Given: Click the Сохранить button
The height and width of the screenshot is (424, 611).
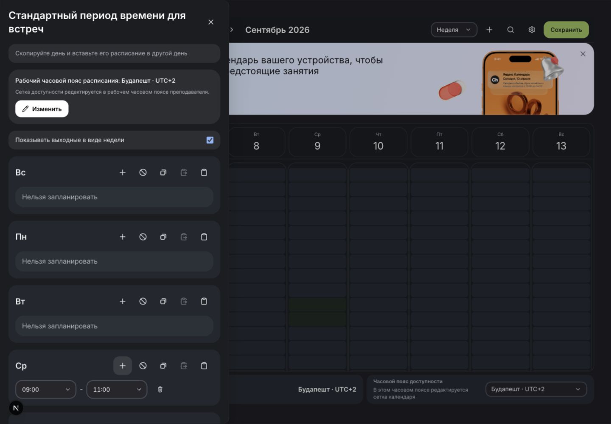Looking at the screenshot, I should click(566, 30).
